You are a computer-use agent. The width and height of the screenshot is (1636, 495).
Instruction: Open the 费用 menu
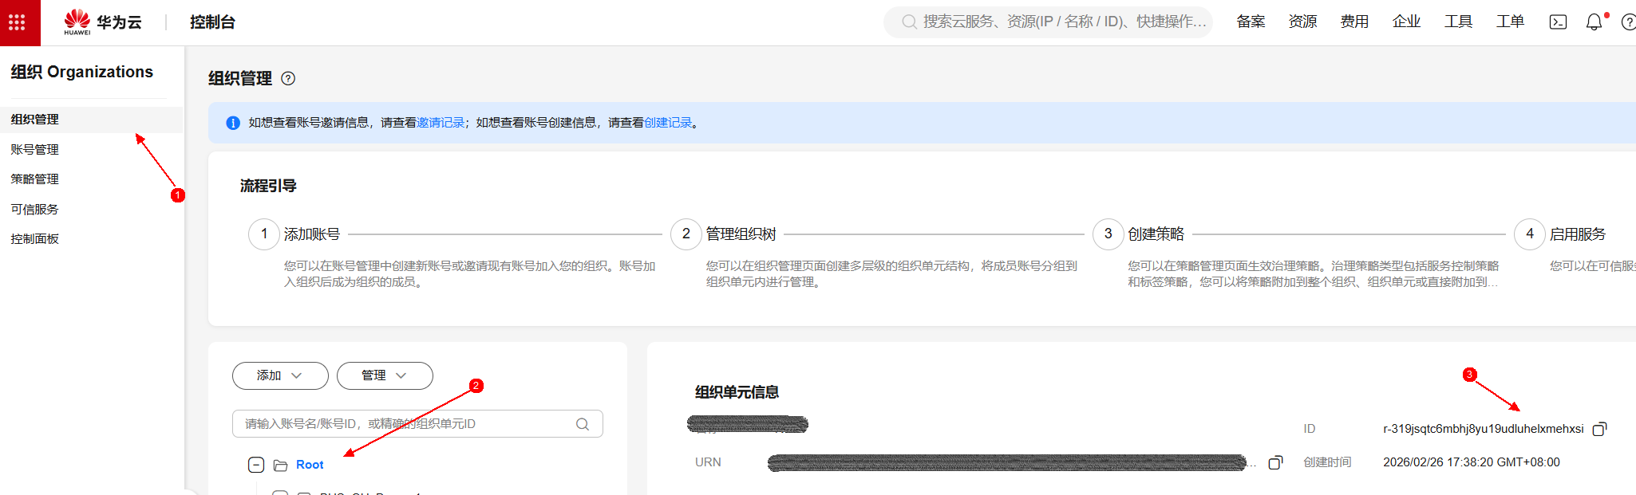pos(1354,22)
